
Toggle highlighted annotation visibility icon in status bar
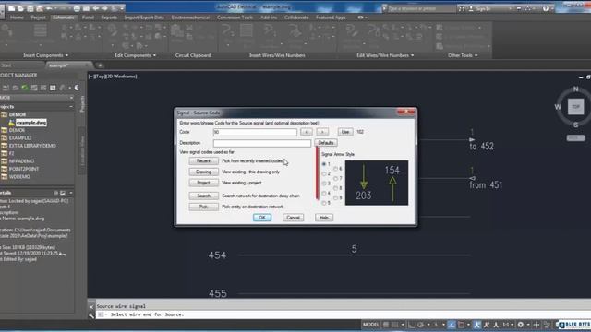click(476, 325)
